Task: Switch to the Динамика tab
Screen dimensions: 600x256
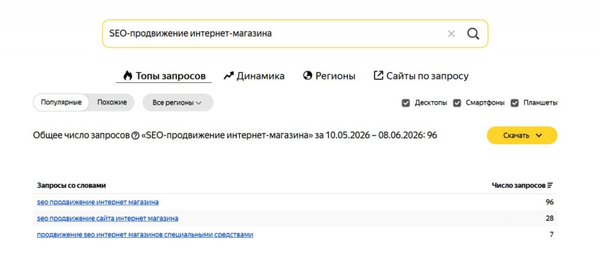Action: (x=254, y=76)
